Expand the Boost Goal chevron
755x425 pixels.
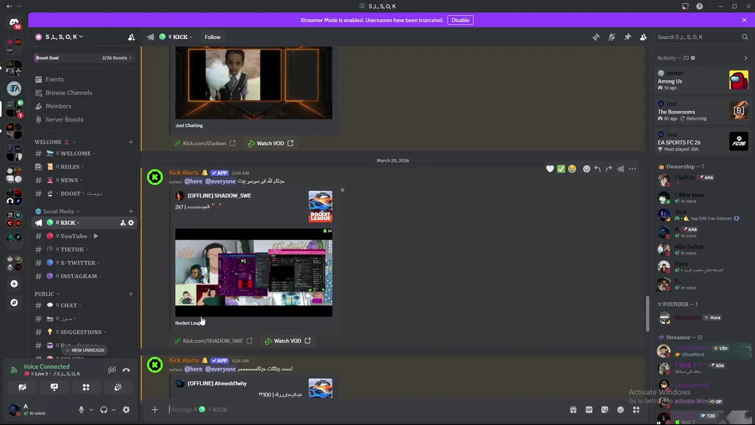pos(130,58)
